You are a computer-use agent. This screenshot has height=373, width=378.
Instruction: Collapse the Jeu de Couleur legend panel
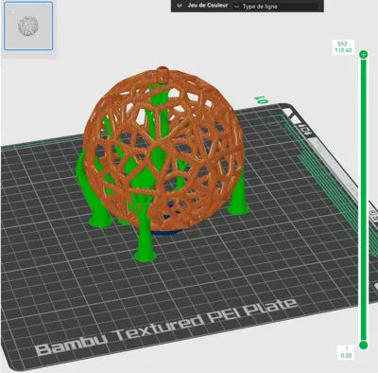click(x=180, y=6)
